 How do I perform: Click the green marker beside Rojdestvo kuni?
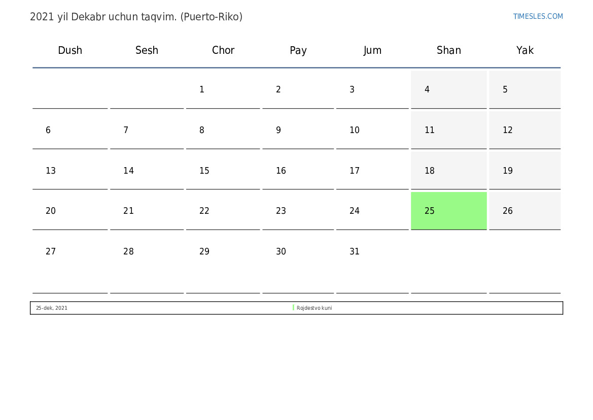(293, 308)
